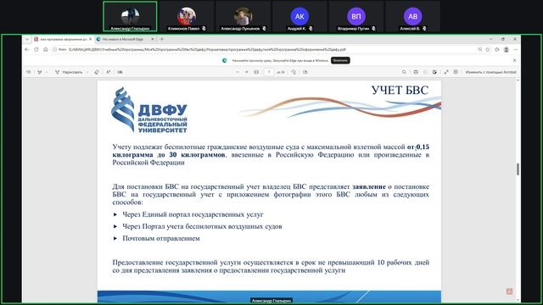
Task: Enter full screen with the expand icon
Action: click(x=446, y=72)
